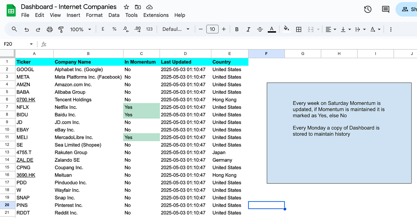Select row 20 header
Screen dimensions: 417x218
[7, 205]
